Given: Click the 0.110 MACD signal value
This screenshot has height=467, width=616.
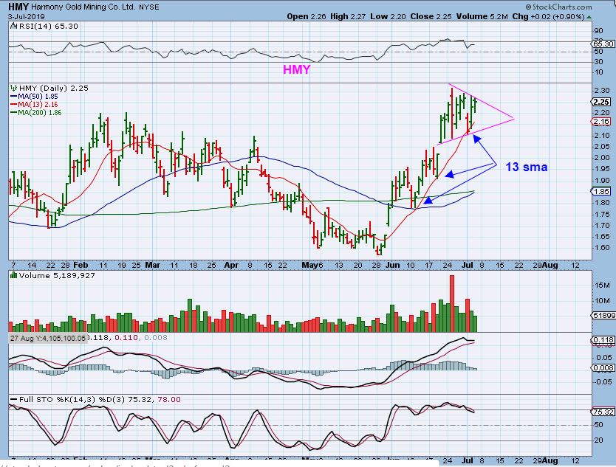Looking at the screenshot, I should point(126,337).
